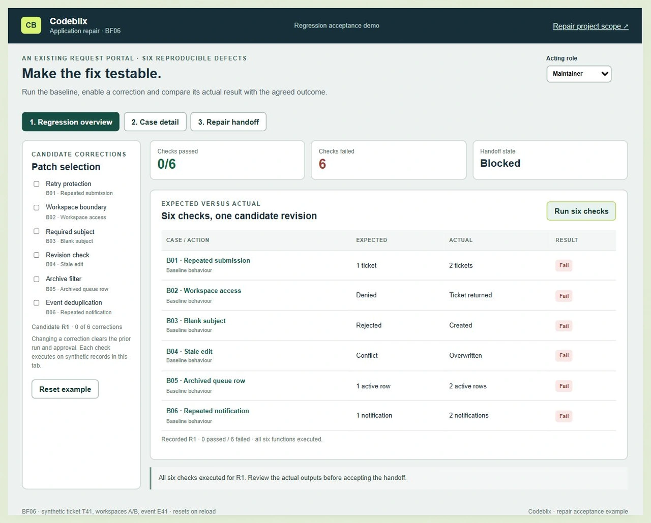Viewport: 651px width, 523px height.
Task: Select the Event deduplication checkbox
Action: click(x=36, y=303)
